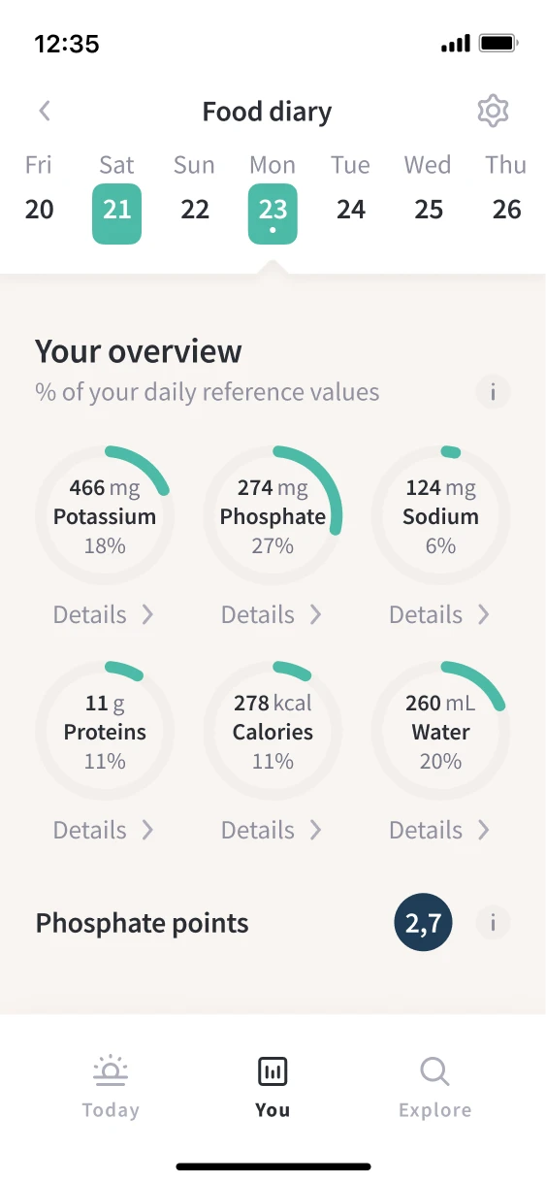Choose Friday 20 date tab
Screen dimensions: 546x1183
(39, 195)
